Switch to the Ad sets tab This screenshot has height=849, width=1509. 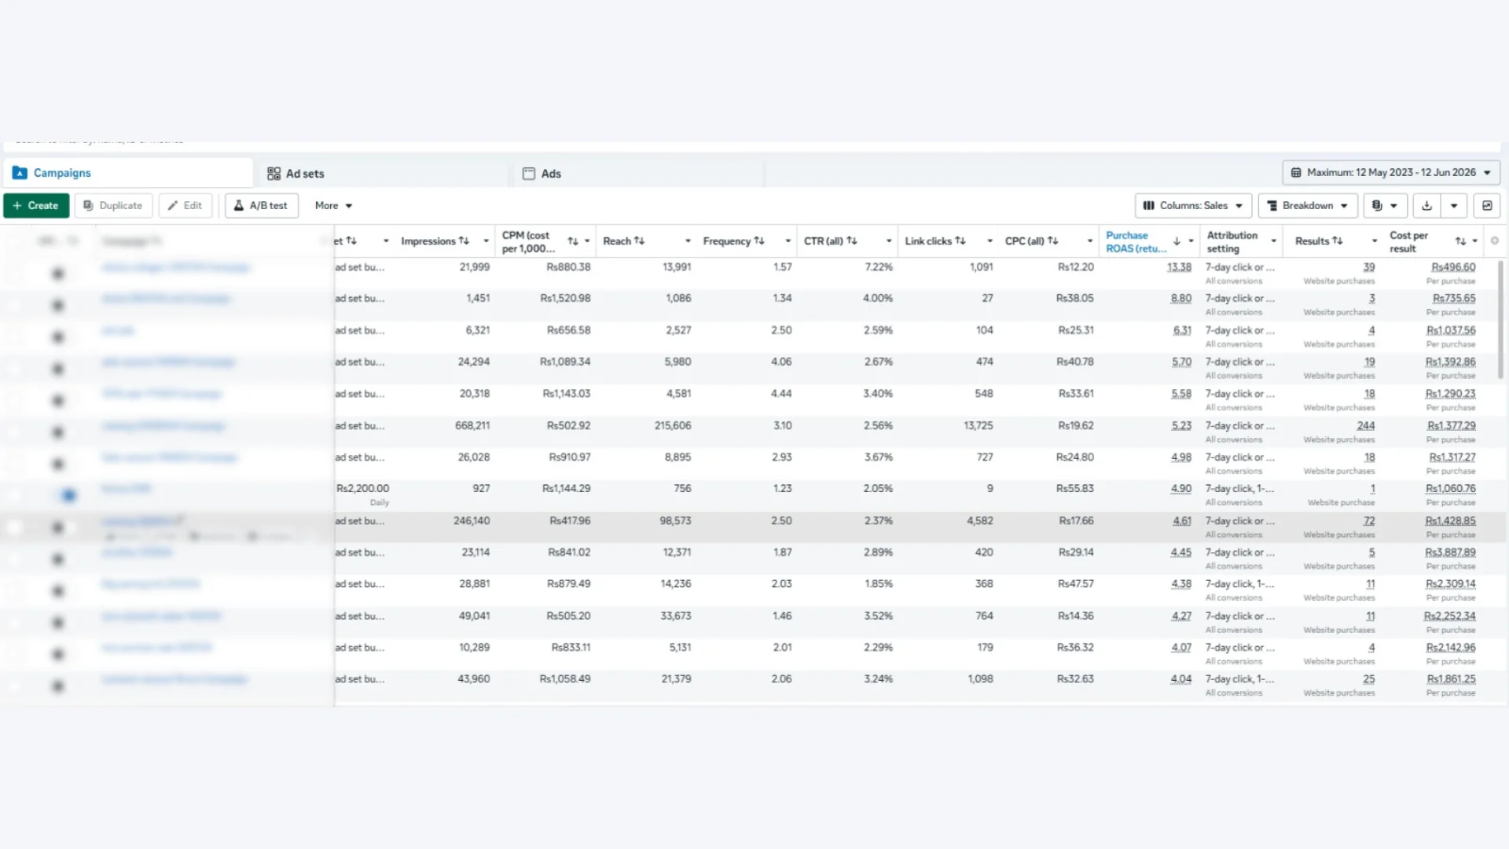coord(296,174)
